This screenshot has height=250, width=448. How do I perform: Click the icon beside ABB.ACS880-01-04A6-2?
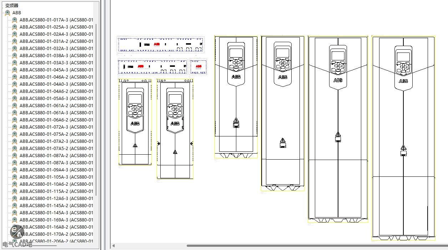click(x=15, y=91)
